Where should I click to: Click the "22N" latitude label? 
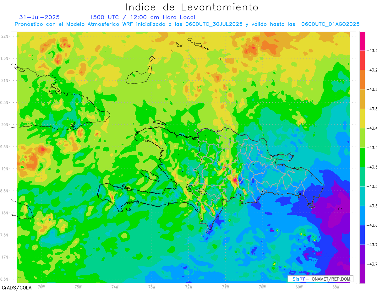(x=5, y=36)
